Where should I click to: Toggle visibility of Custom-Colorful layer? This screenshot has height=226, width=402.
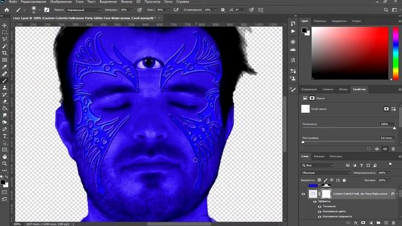303,194
